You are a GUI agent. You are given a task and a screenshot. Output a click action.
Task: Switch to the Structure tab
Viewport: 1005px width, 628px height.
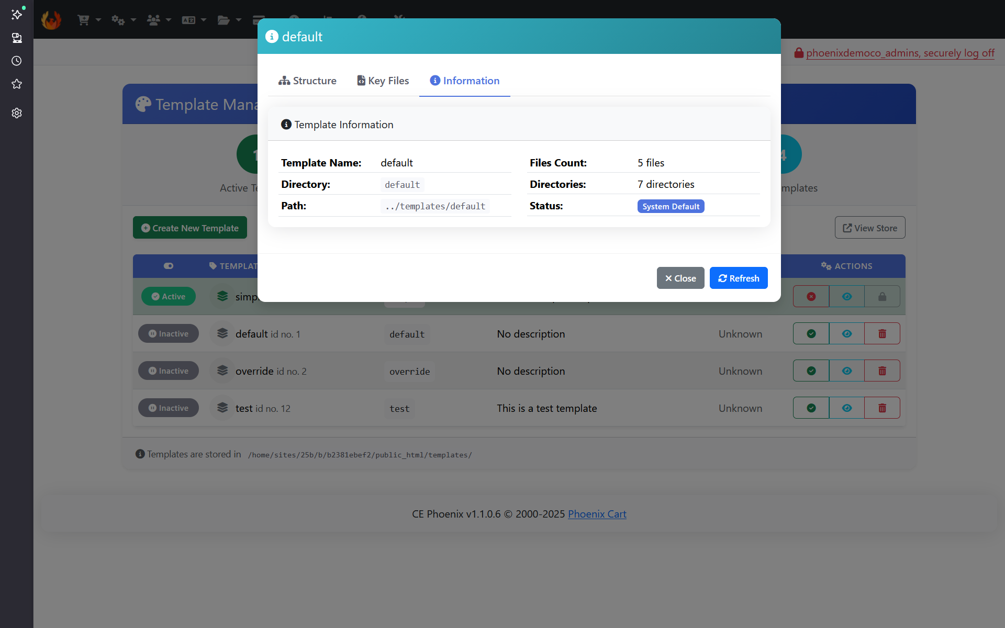[x=307, y=81]
